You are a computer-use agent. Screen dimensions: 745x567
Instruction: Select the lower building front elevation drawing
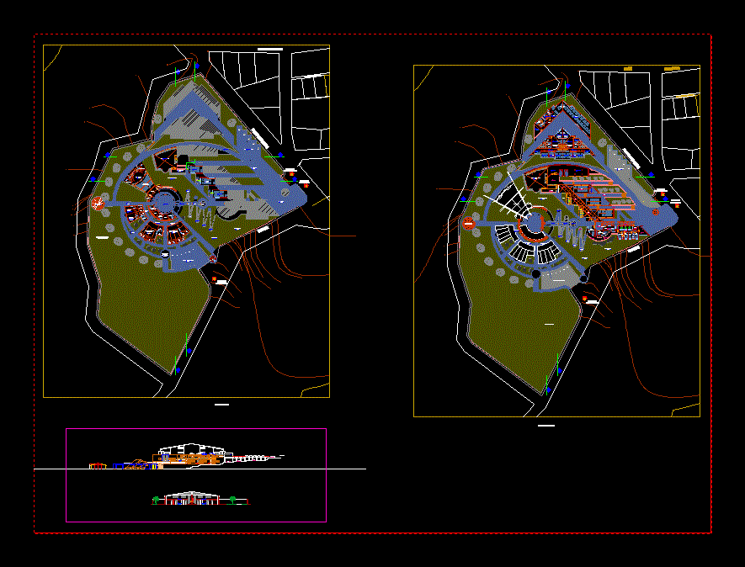pyautogui.click(x=194, y=499)
